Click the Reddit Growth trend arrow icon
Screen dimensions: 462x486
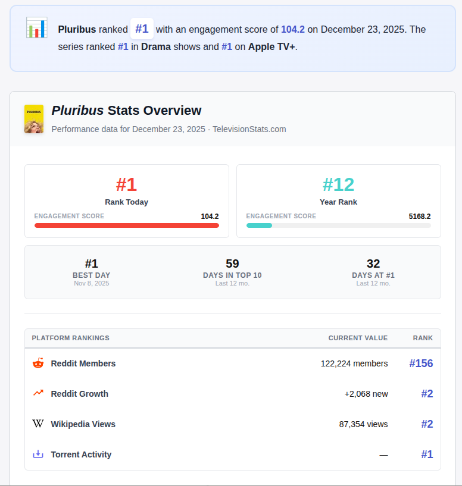pos(38,393)
